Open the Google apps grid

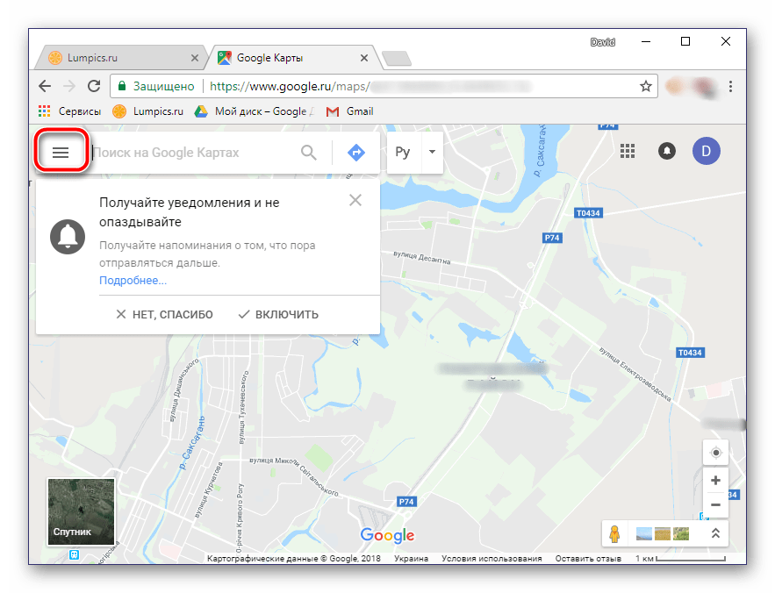628,151
